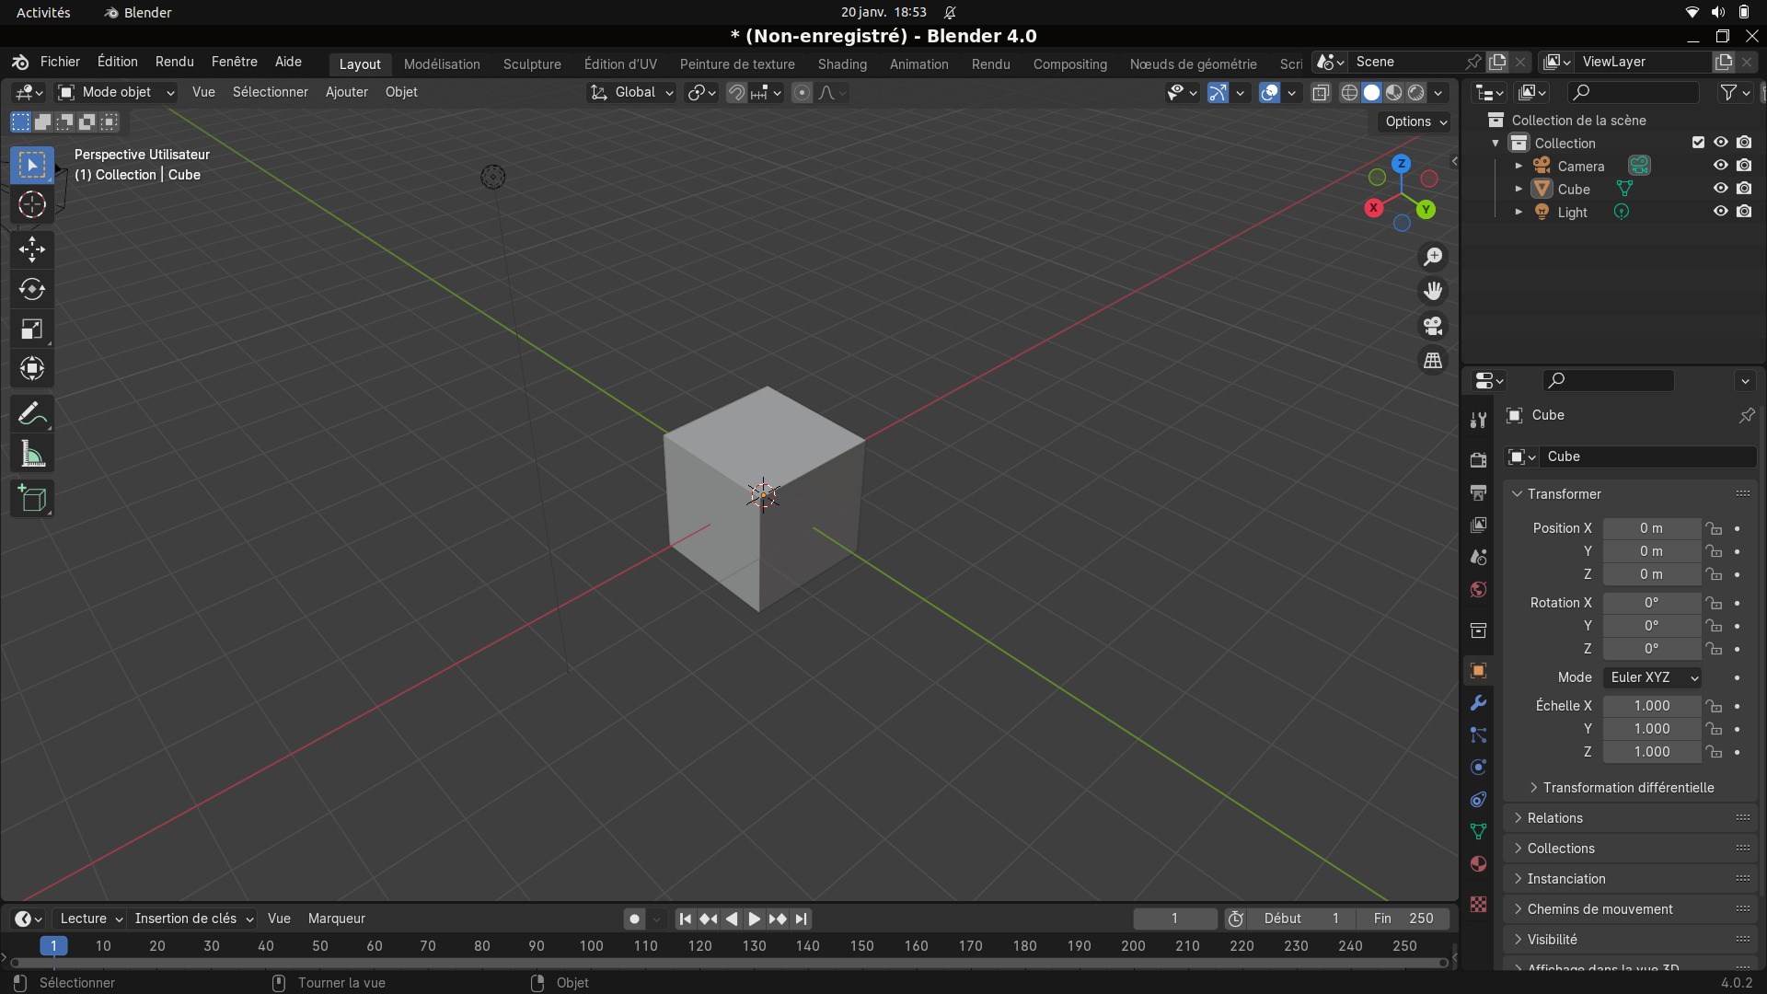
Task: Switch to perspective/orthographic grid icon
Action: pyautogui.click(x=1433, y=361)
